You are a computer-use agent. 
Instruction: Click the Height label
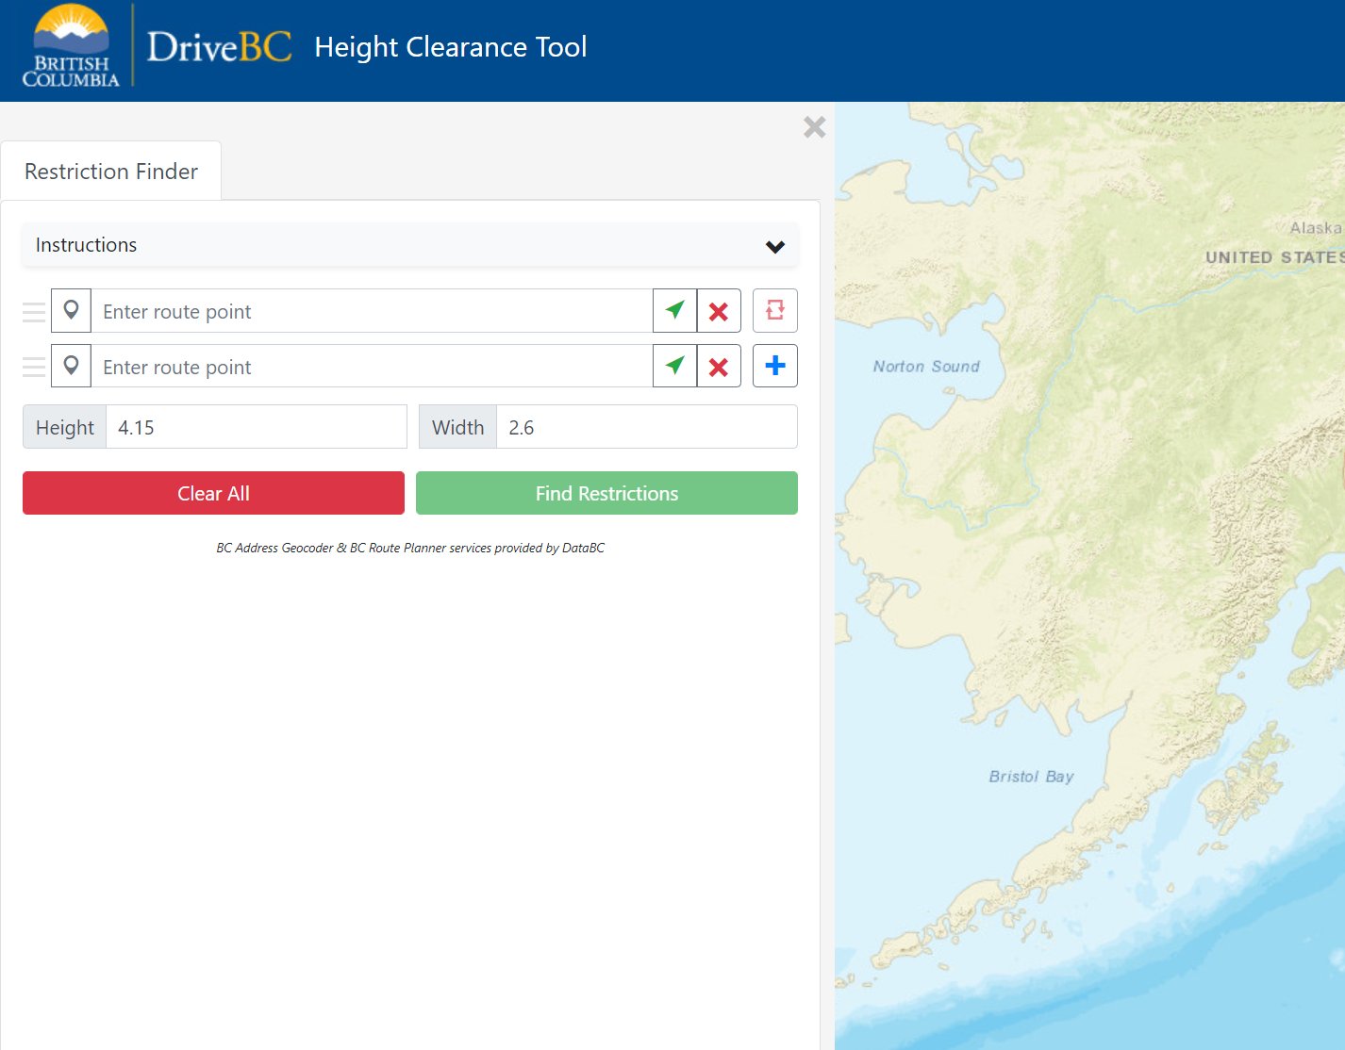[65, 427]
